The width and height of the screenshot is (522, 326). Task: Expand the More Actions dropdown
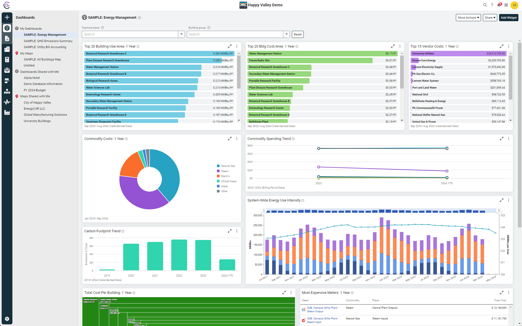[468, 17]
